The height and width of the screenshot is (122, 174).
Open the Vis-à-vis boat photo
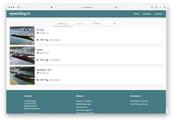point(22,36)
